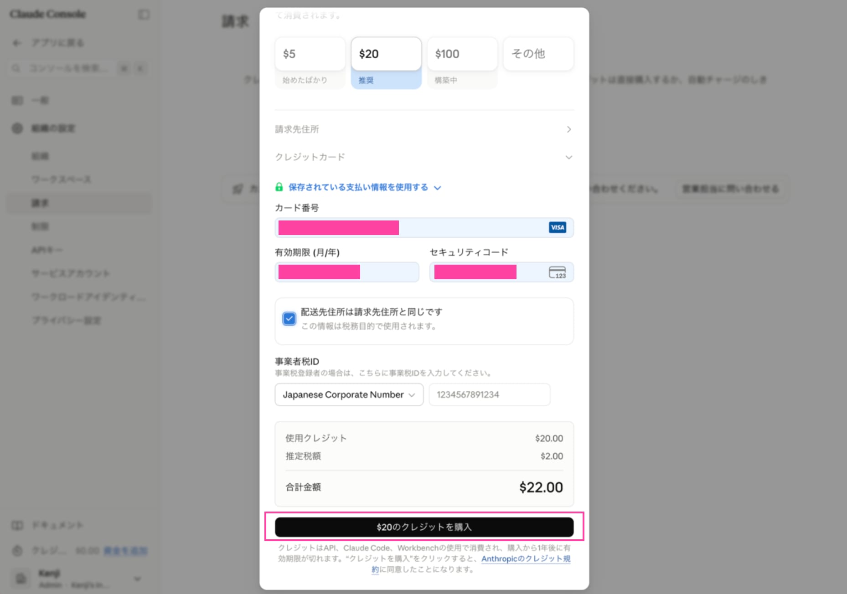Uncheck 配送先住所は請求先住所と同じです checkbox
Screen dimensions: 847x594
[x=289, y=318]
